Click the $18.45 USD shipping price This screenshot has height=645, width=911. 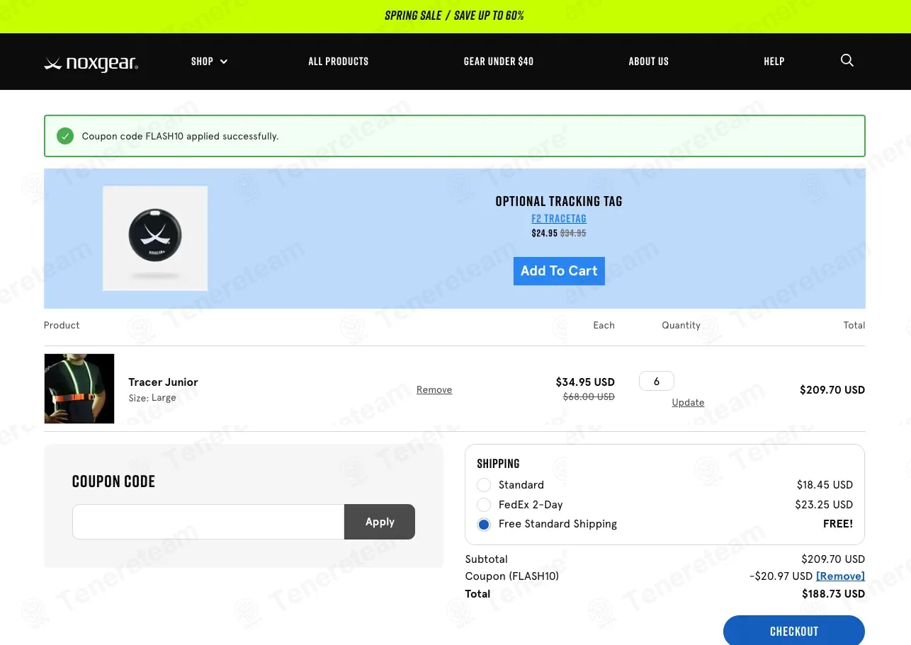click(825, 485)
